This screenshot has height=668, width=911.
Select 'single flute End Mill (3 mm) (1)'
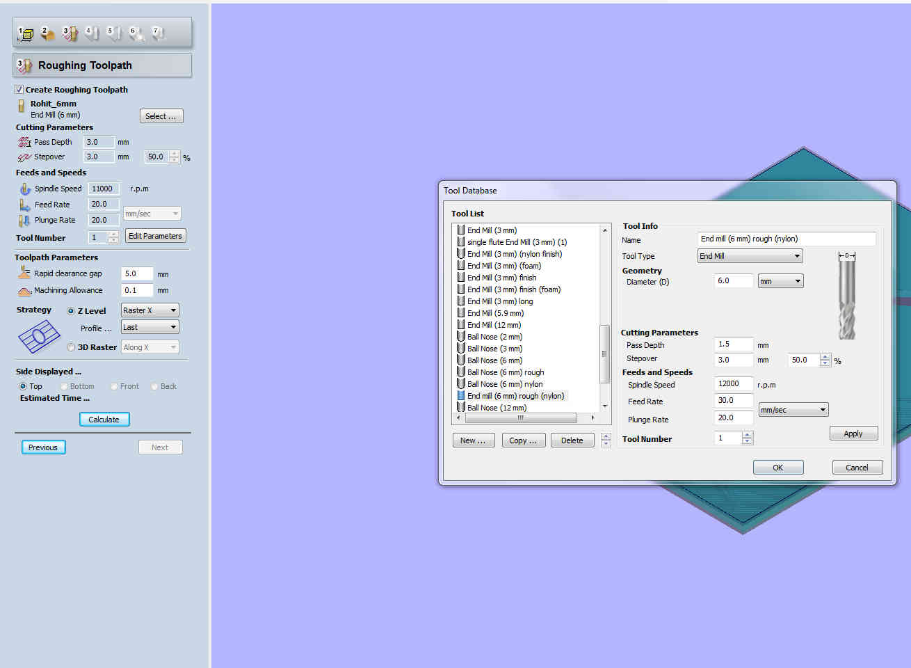(x=517, y=242)
